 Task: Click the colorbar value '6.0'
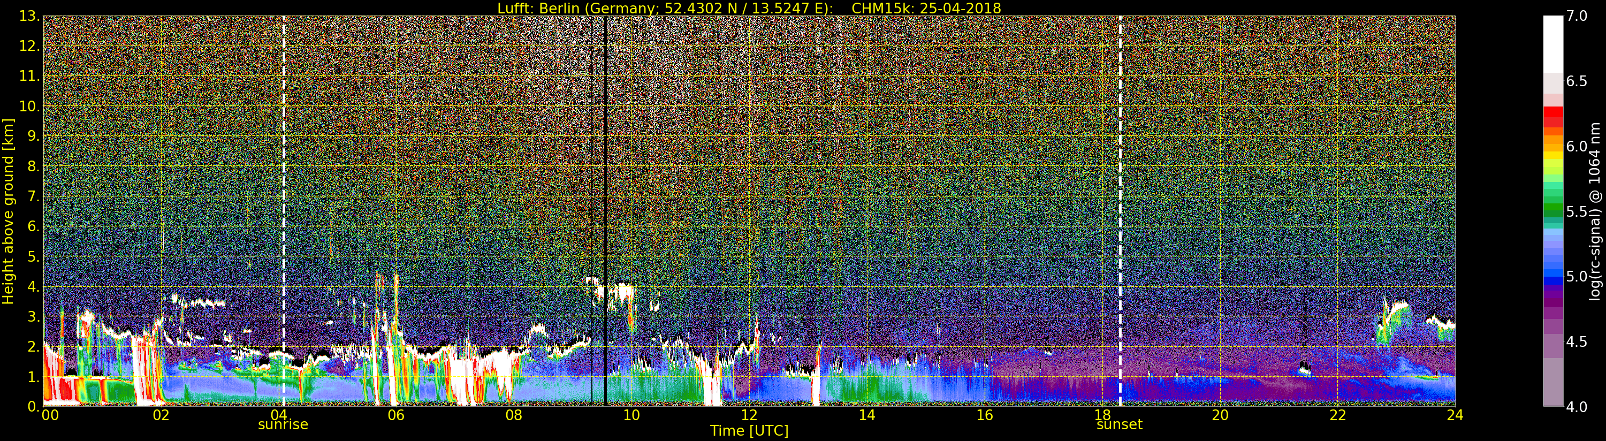coord(1576,147)
